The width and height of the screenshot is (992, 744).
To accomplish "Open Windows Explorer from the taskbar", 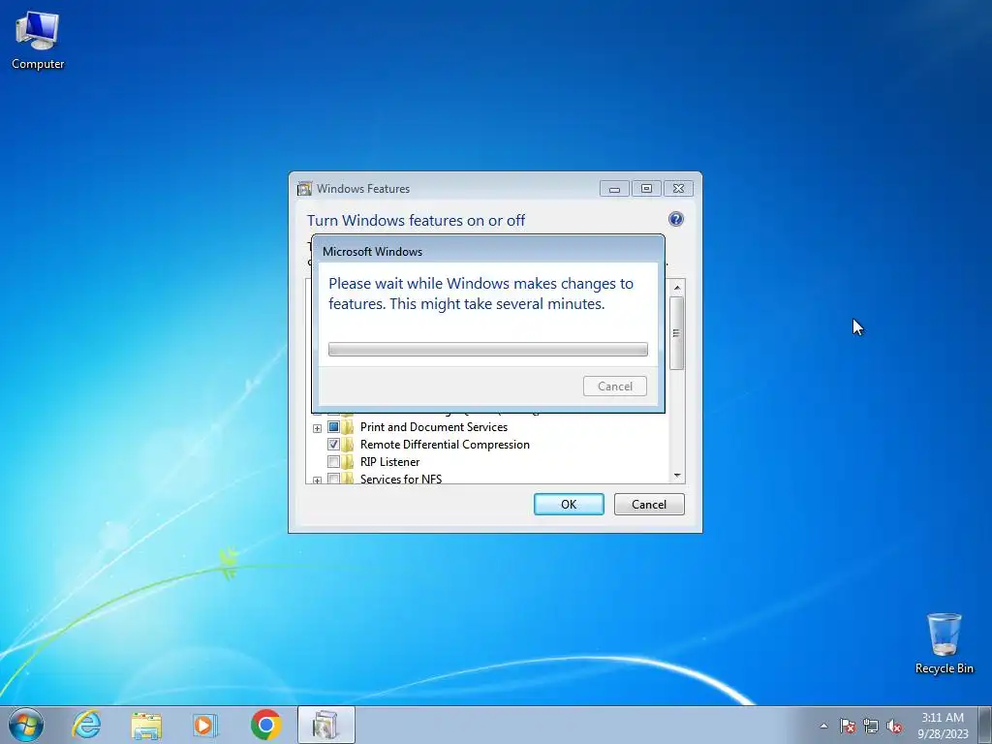I will 146,725.
